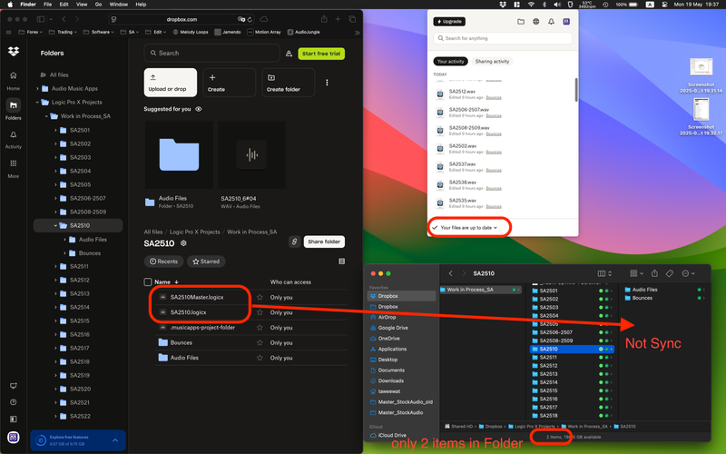Click the Share folder button
The image size is (726, 454).
324,242
